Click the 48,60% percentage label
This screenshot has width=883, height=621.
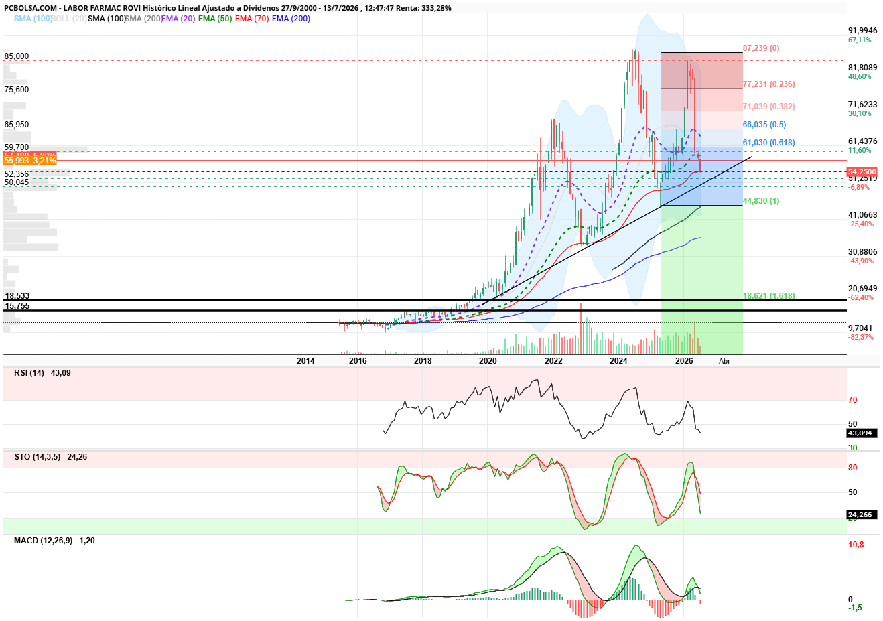(x=860, y=76)
